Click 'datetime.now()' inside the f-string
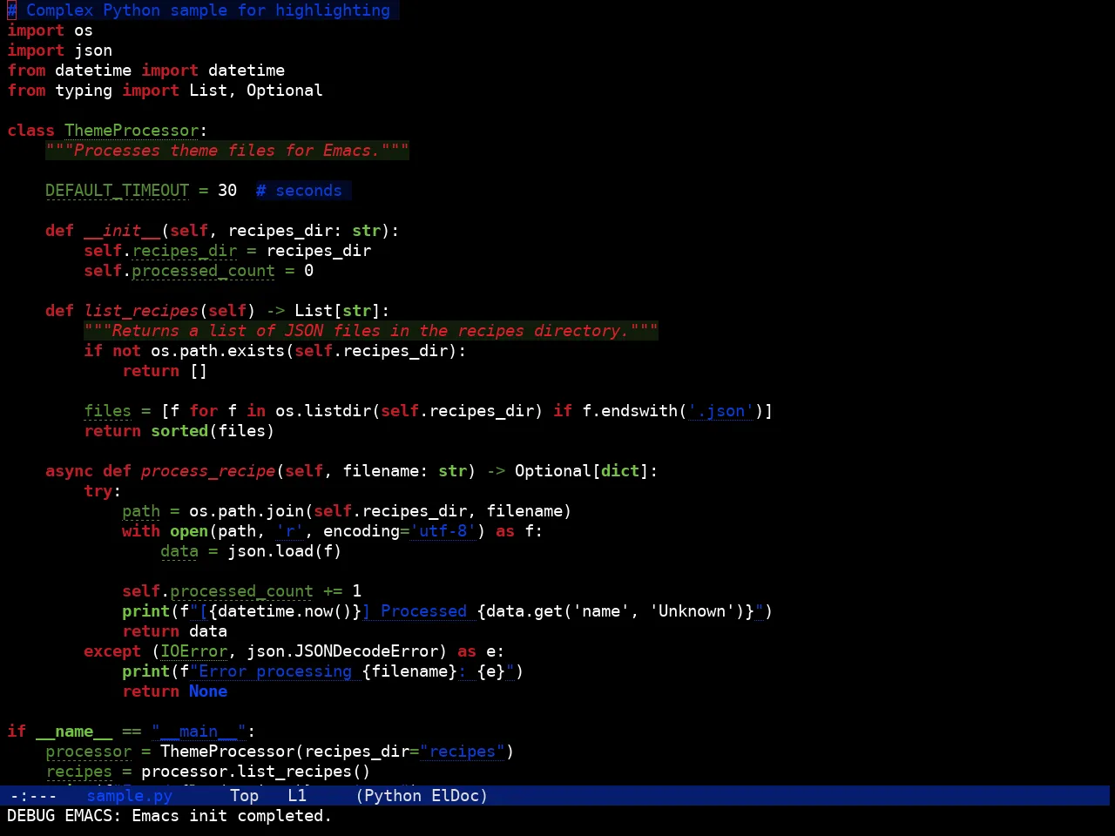 point(285,611)
